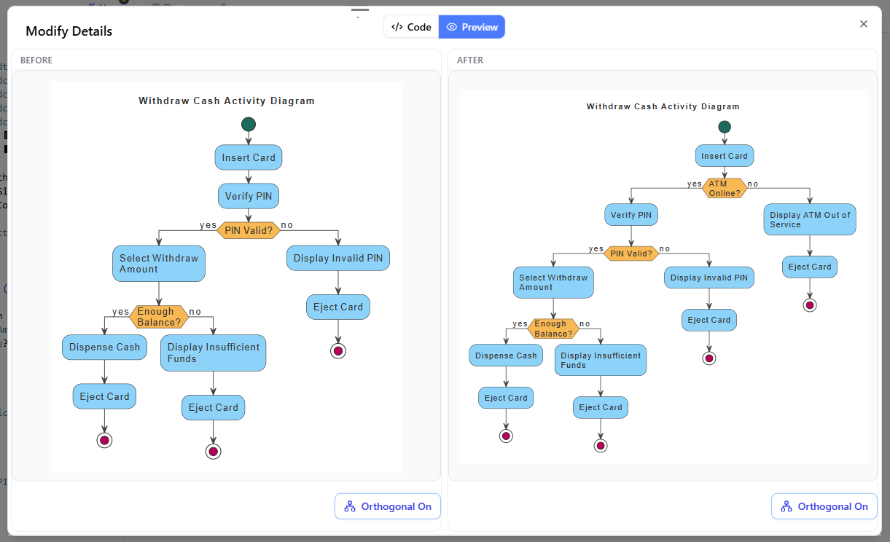Image resolution: width=890 pixels, height=542 pixels.
Task: Click Enough Balance? decision in BEFORE diagram
Action: [x=159, y=317]
